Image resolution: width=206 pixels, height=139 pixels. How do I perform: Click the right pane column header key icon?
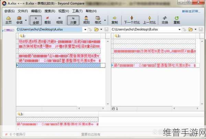click(x=116, y=36)
